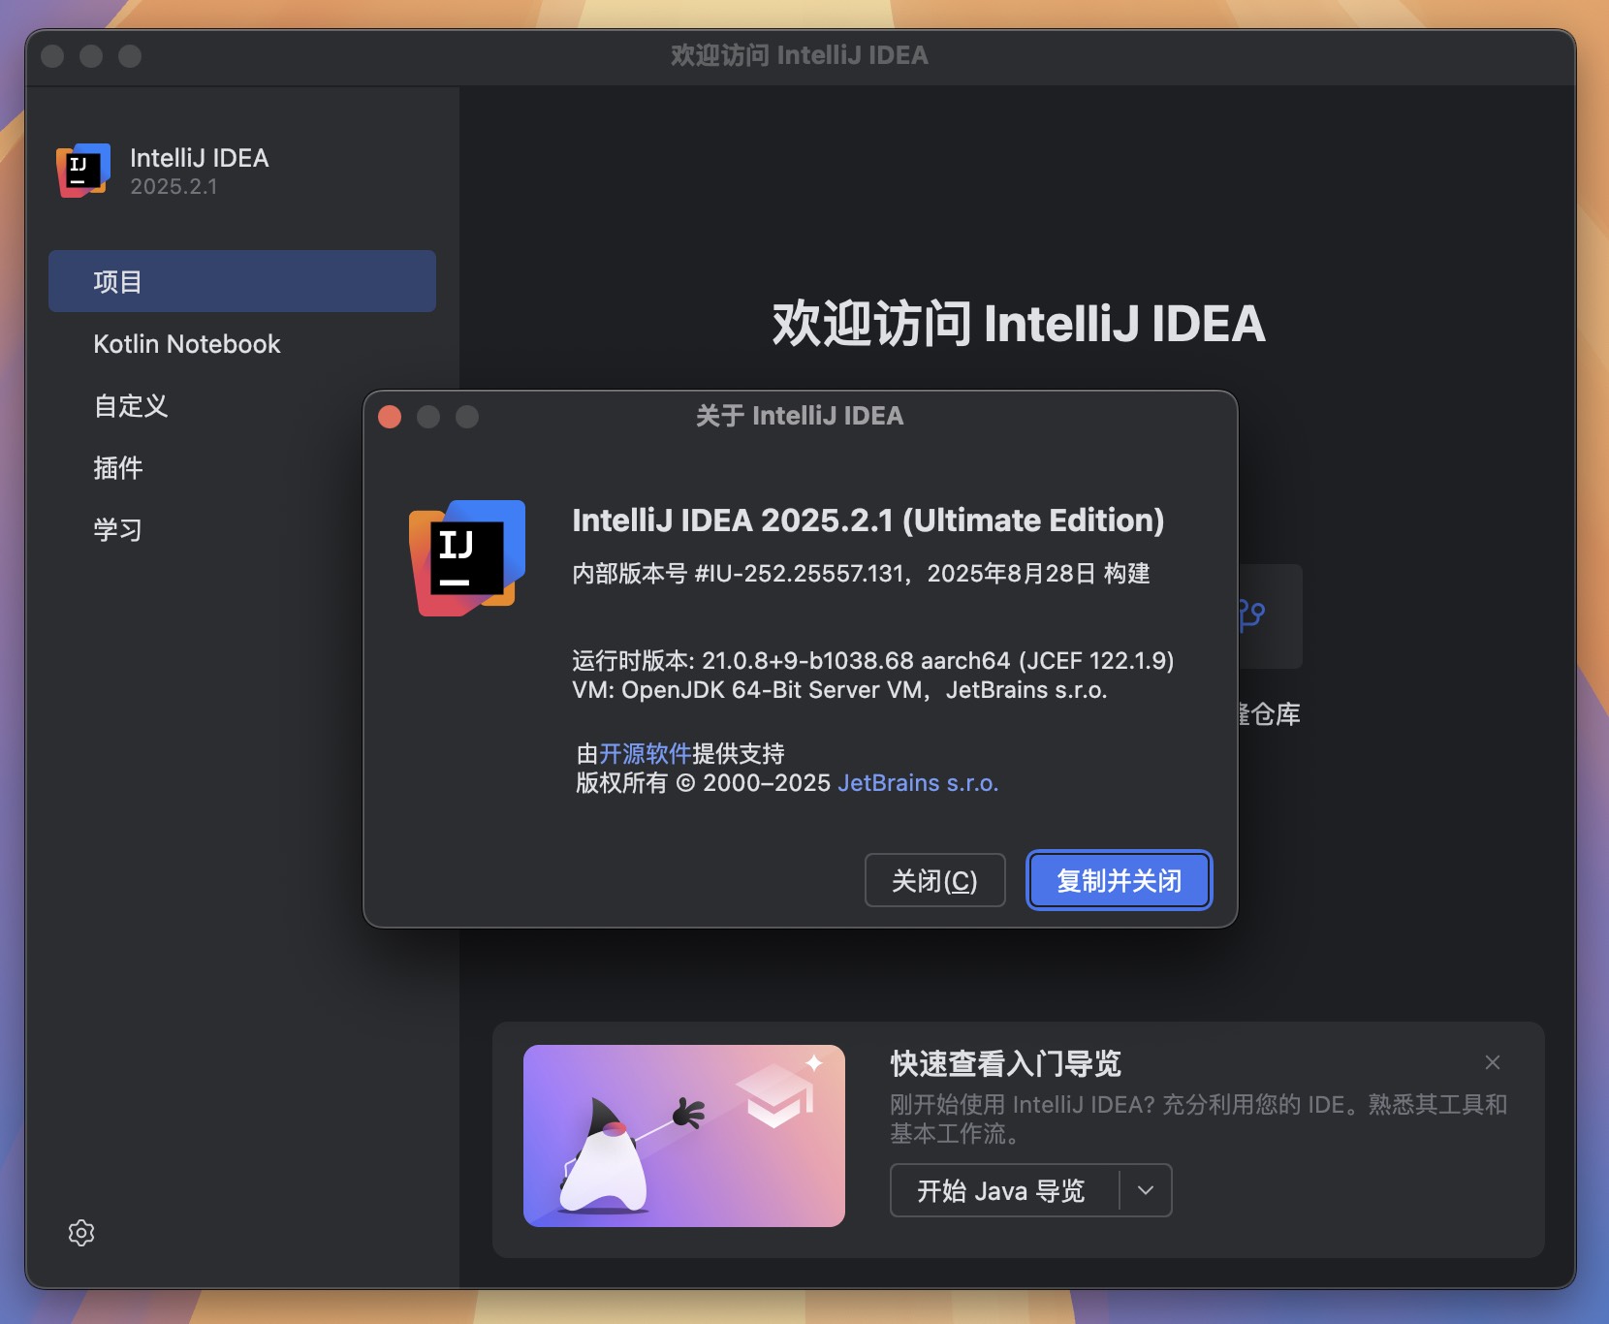This screenshot has width=1609, height=1324.
Task: Click the 2025.2.1 version label in sidebar
Action: pos(174,187)
